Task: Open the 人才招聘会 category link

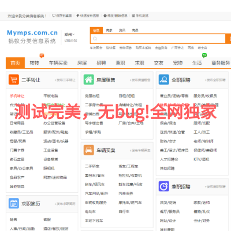Action: tap(169, 159)
